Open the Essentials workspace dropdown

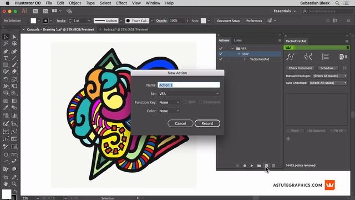(285, 11)
